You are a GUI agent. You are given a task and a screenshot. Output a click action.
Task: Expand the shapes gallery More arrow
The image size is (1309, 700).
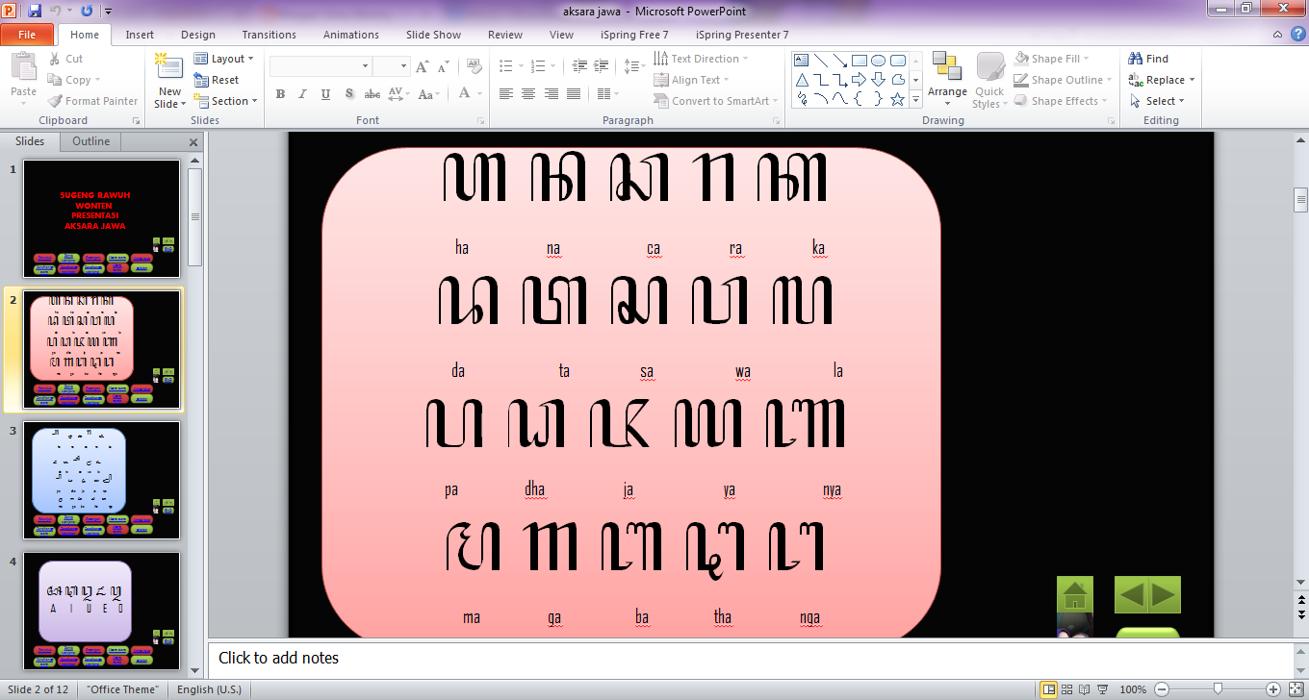tap(916, 100)
